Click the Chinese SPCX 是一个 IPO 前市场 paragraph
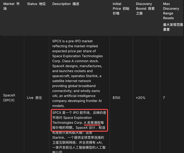Image resolution: width=184 pixels, height=153 pixels. tap(79, 133)
